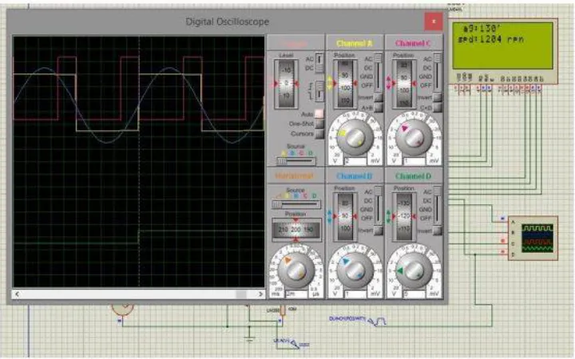Toggle Invert for Channel B
Viewport: 575px width, 359px height.
(x=378, y=231)
